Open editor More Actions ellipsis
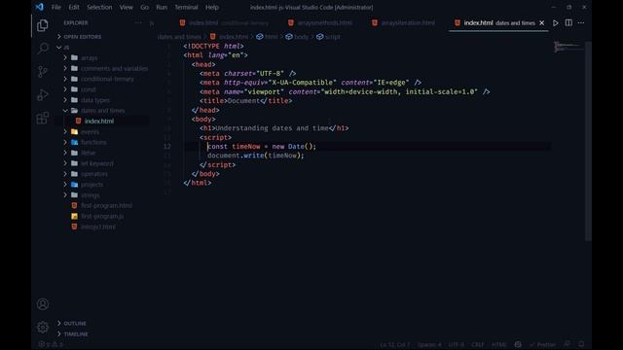The image size is (623, 350). [581, 23]
